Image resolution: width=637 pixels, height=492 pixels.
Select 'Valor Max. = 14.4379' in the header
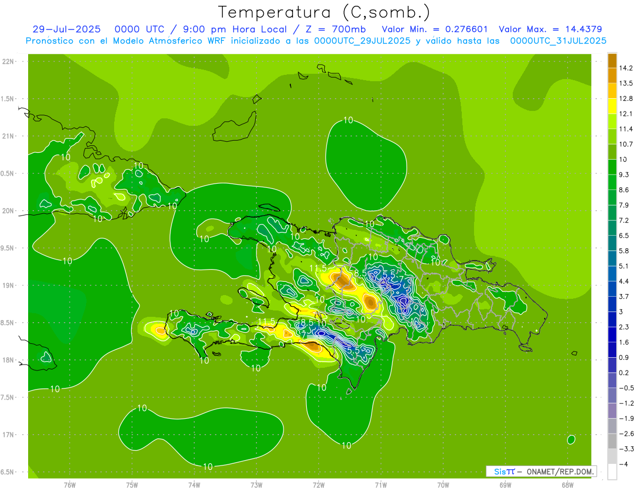(550, 29)
